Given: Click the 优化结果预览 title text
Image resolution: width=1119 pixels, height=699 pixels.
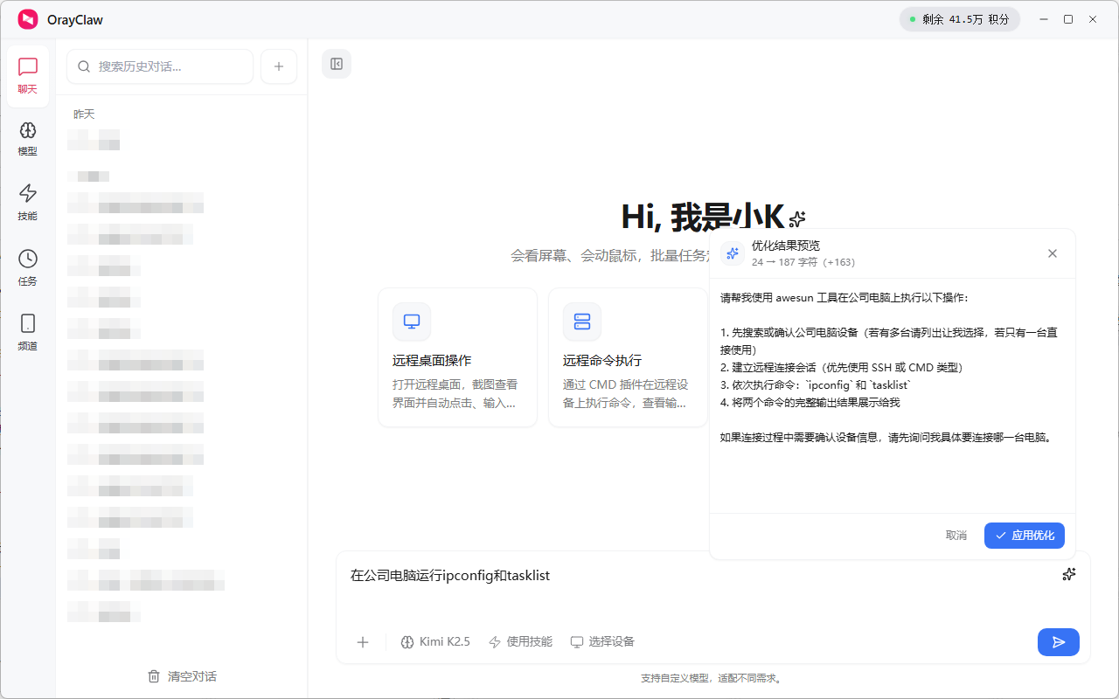Looking at the screenshot, I should pyautogui.click(x=786, y=246).
